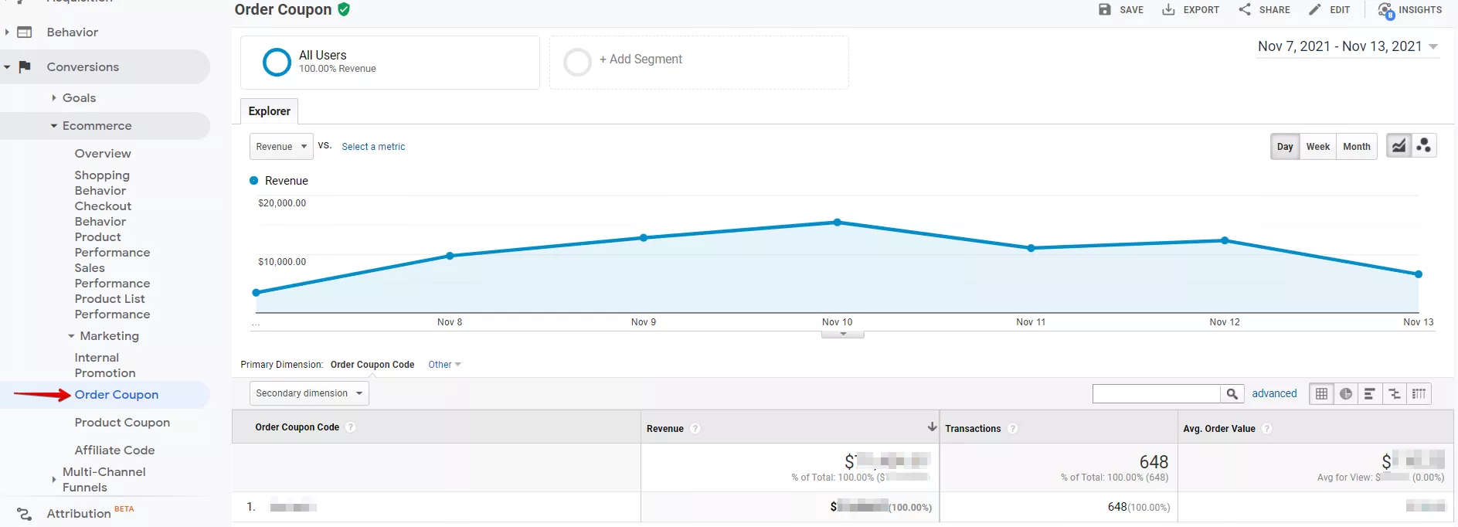The image size is (1458, 527).
Task: Open Shopping Behavior report
Action: (x=102, y=183)
